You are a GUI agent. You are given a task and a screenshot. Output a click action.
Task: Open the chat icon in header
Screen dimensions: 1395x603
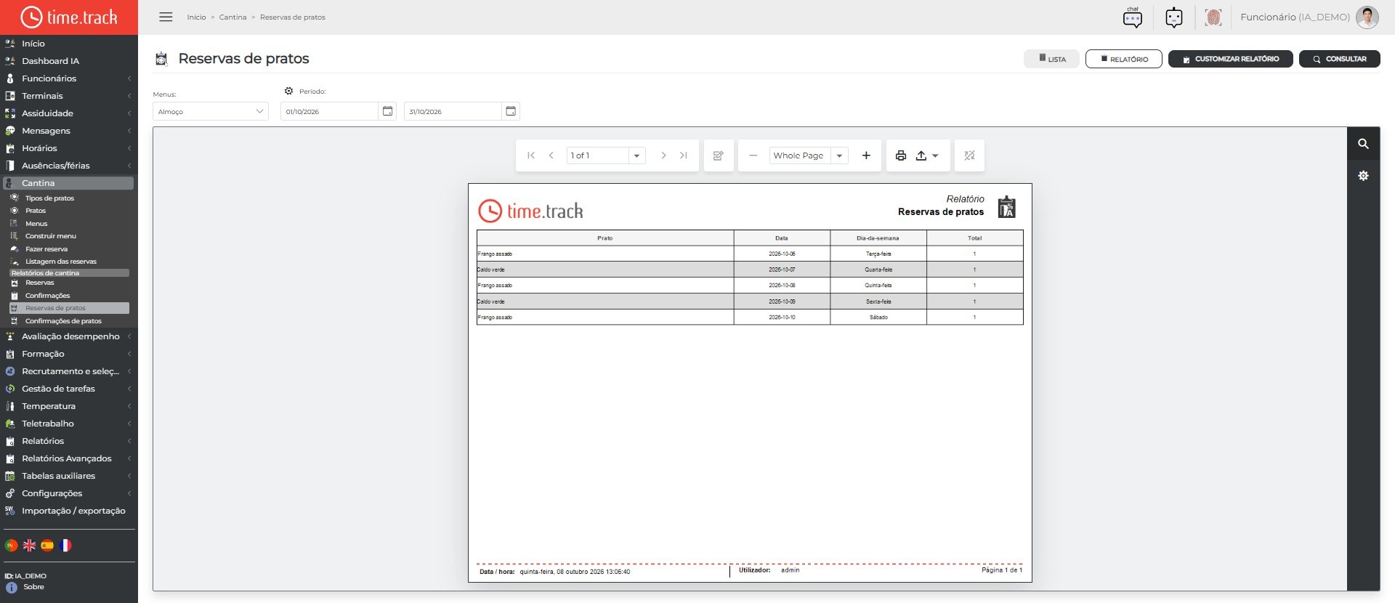pos(1132,17)
